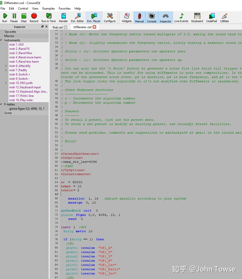242x279 pixels.
Task: Select instr 17 Print i line
Action: point(21,96)
